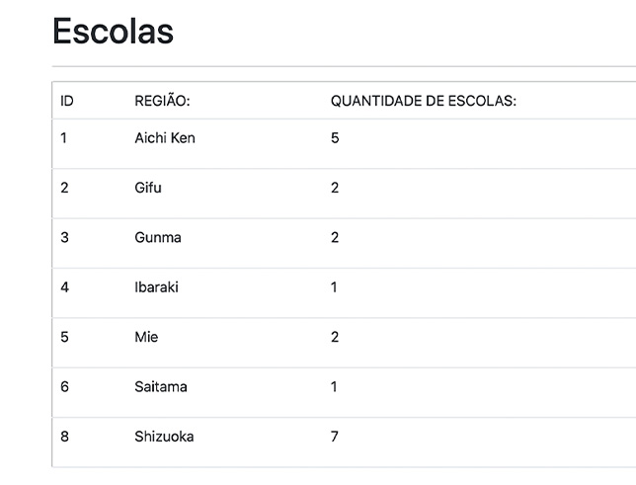Select the Aichi Ken region cell

click(165, 138)
